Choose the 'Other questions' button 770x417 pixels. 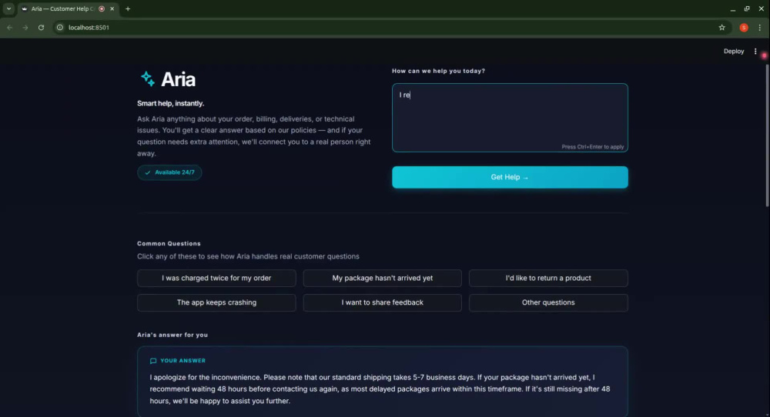pos(548,302)
